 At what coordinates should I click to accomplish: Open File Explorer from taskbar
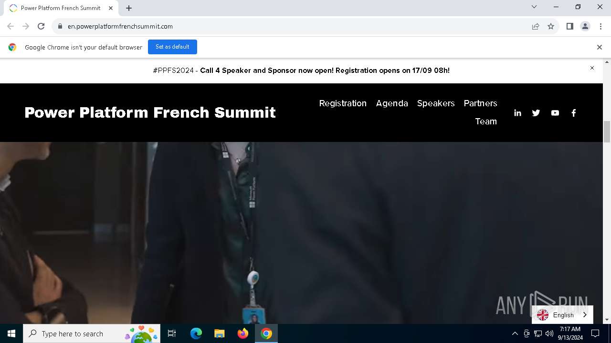click(219, 333)
